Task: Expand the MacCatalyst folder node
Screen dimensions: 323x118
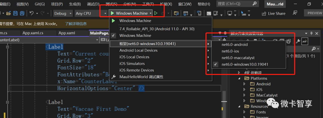Action: [x=245, y=95]
